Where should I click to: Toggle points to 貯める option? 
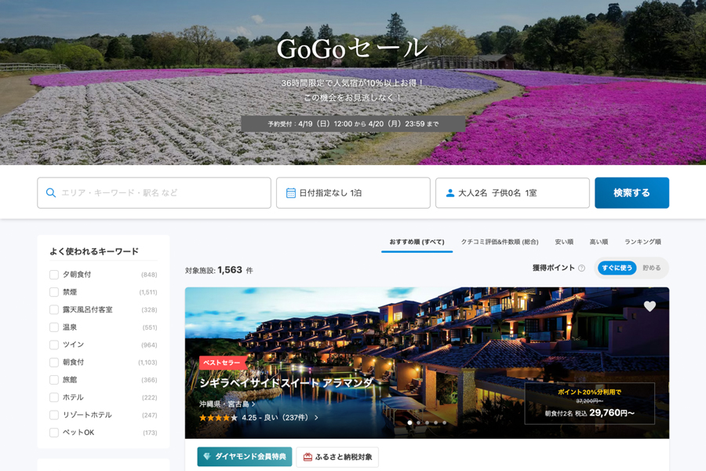(652, 268)
